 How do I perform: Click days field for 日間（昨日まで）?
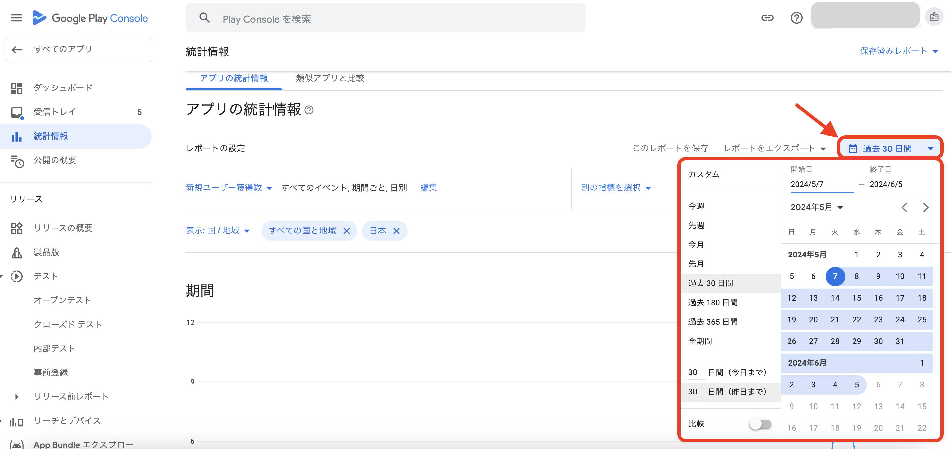[696, 392]
